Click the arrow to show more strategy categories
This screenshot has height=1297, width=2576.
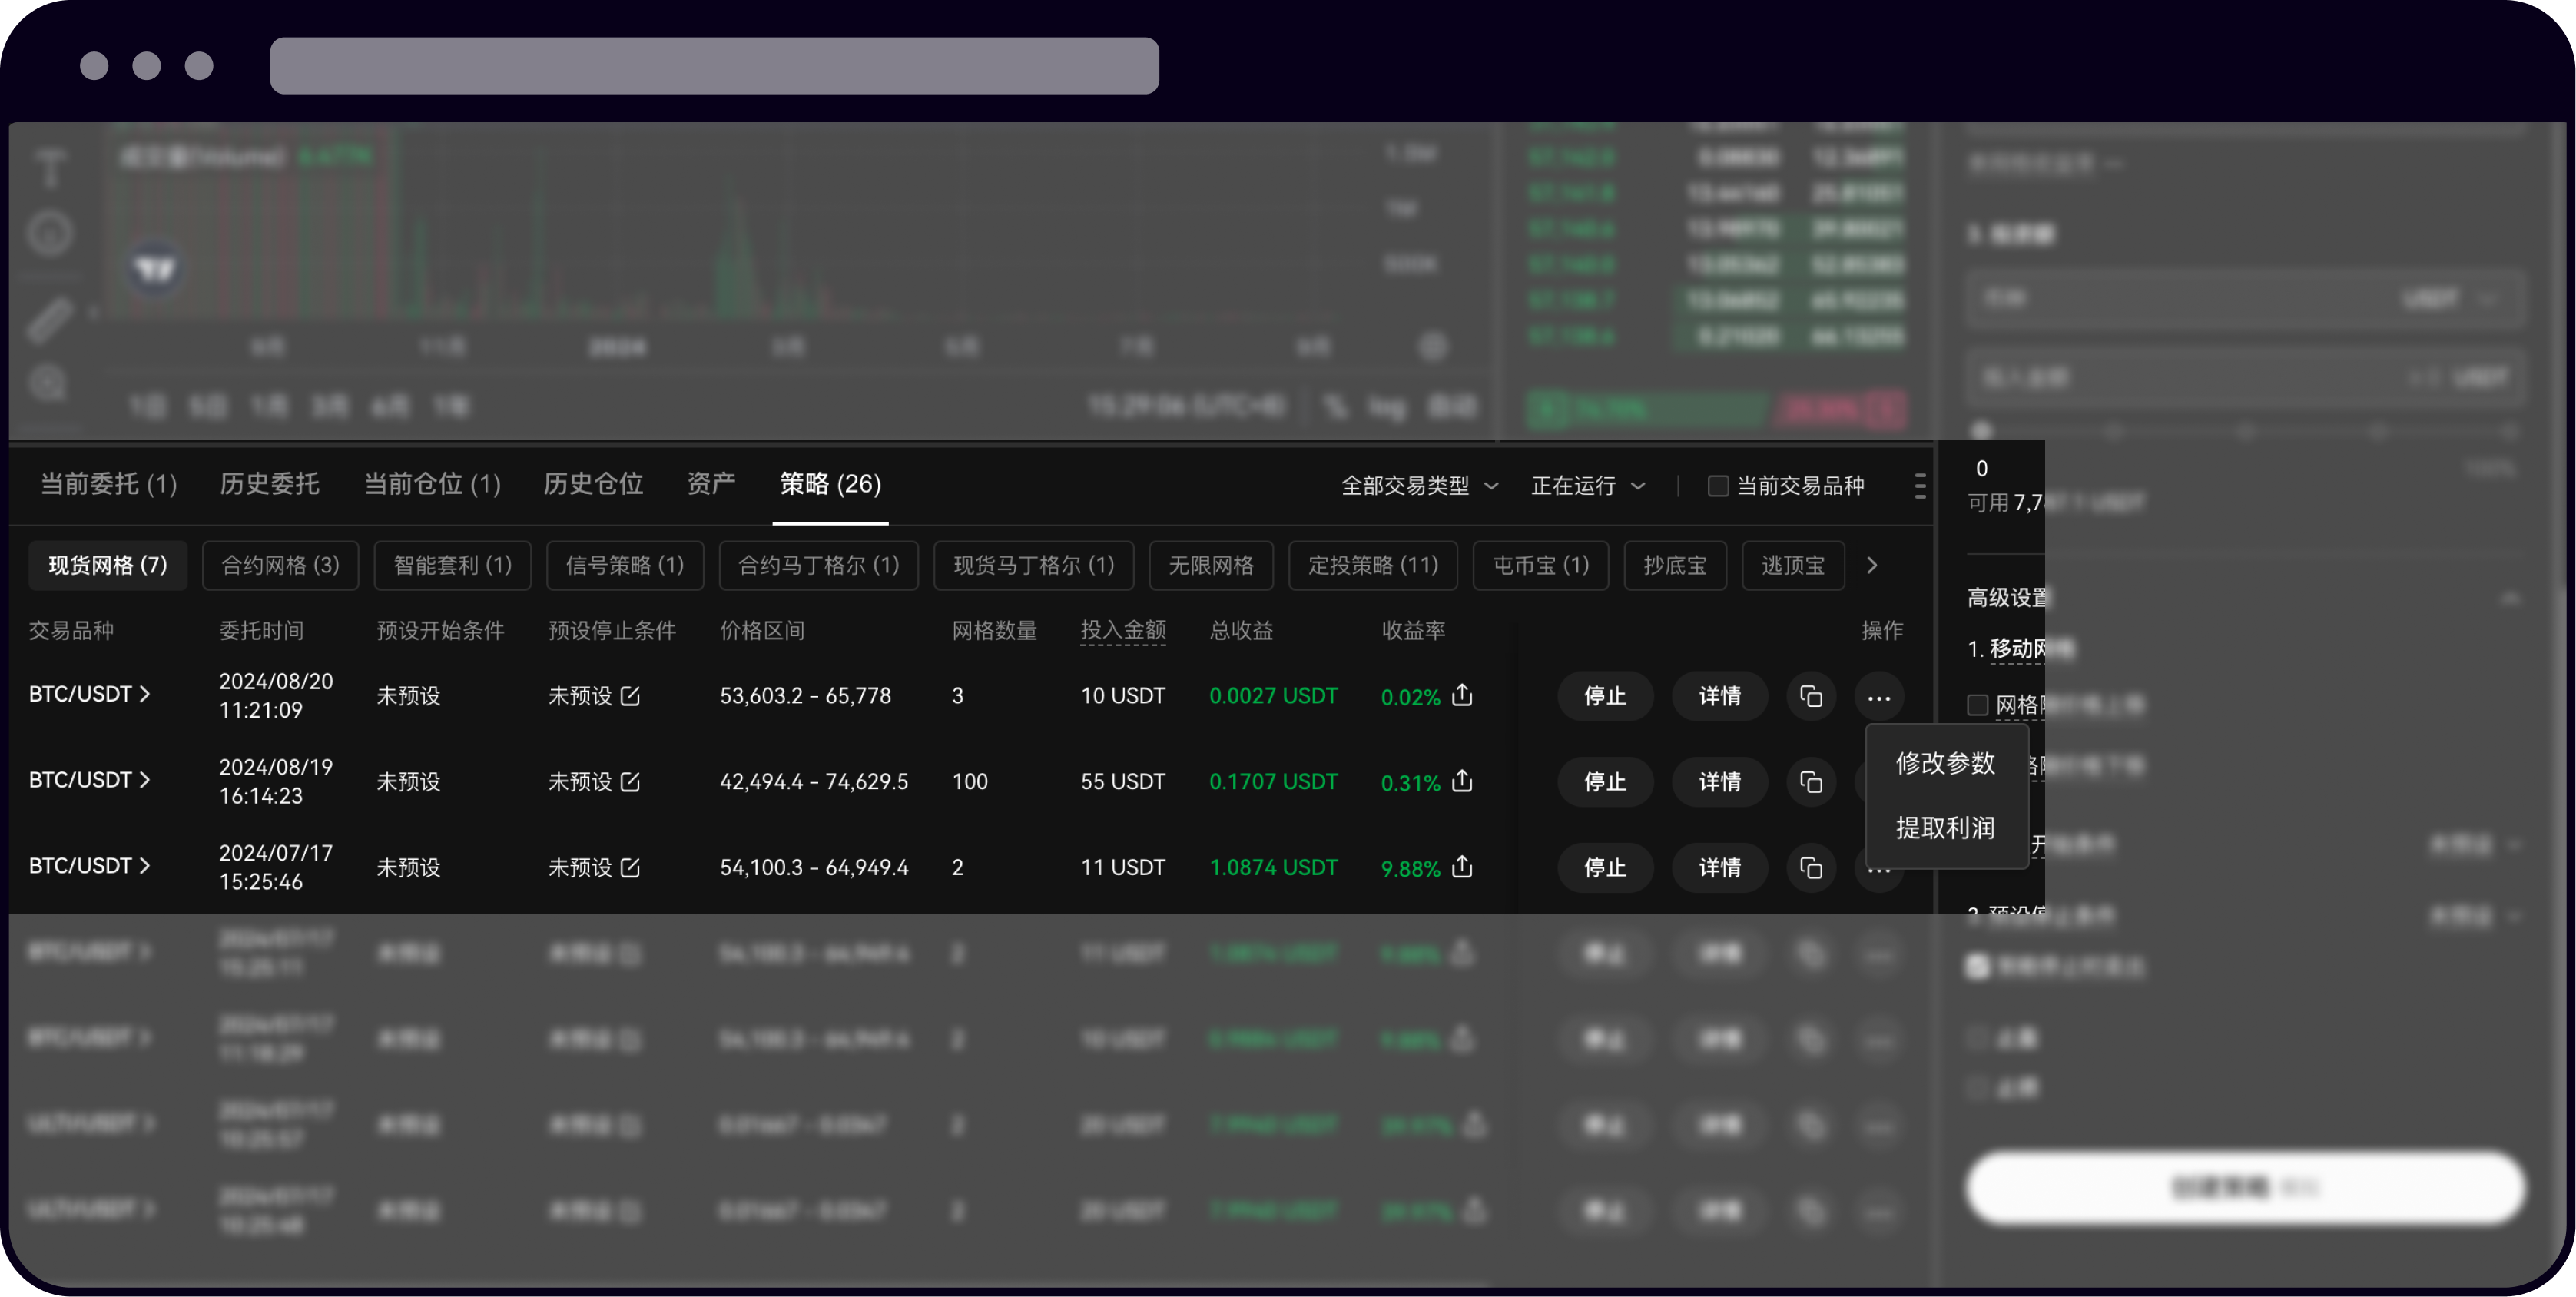coord(1871,565)
